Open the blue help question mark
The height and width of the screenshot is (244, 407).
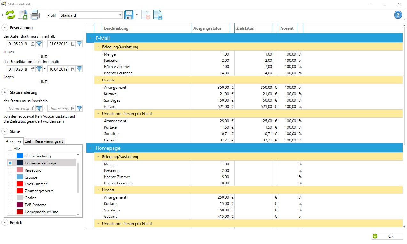(x=398, y=15)
